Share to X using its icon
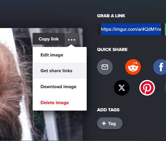The height and width of the screenshot is (141, 166). [122, 88]
